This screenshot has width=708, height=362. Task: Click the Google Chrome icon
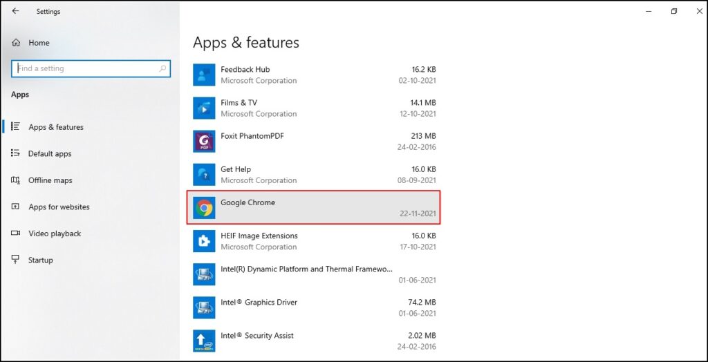(x=204, y=208)
